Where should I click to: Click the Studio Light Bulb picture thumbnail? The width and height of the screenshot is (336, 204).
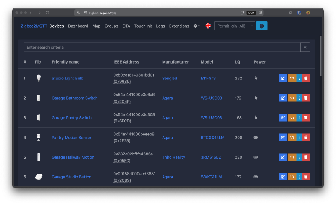tap(39, 78)
